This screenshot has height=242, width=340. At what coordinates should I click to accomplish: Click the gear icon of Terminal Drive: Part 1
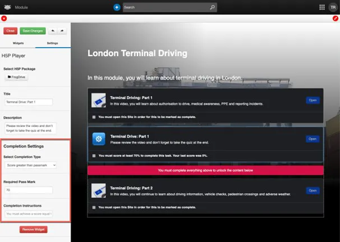[x=99, y=139]
